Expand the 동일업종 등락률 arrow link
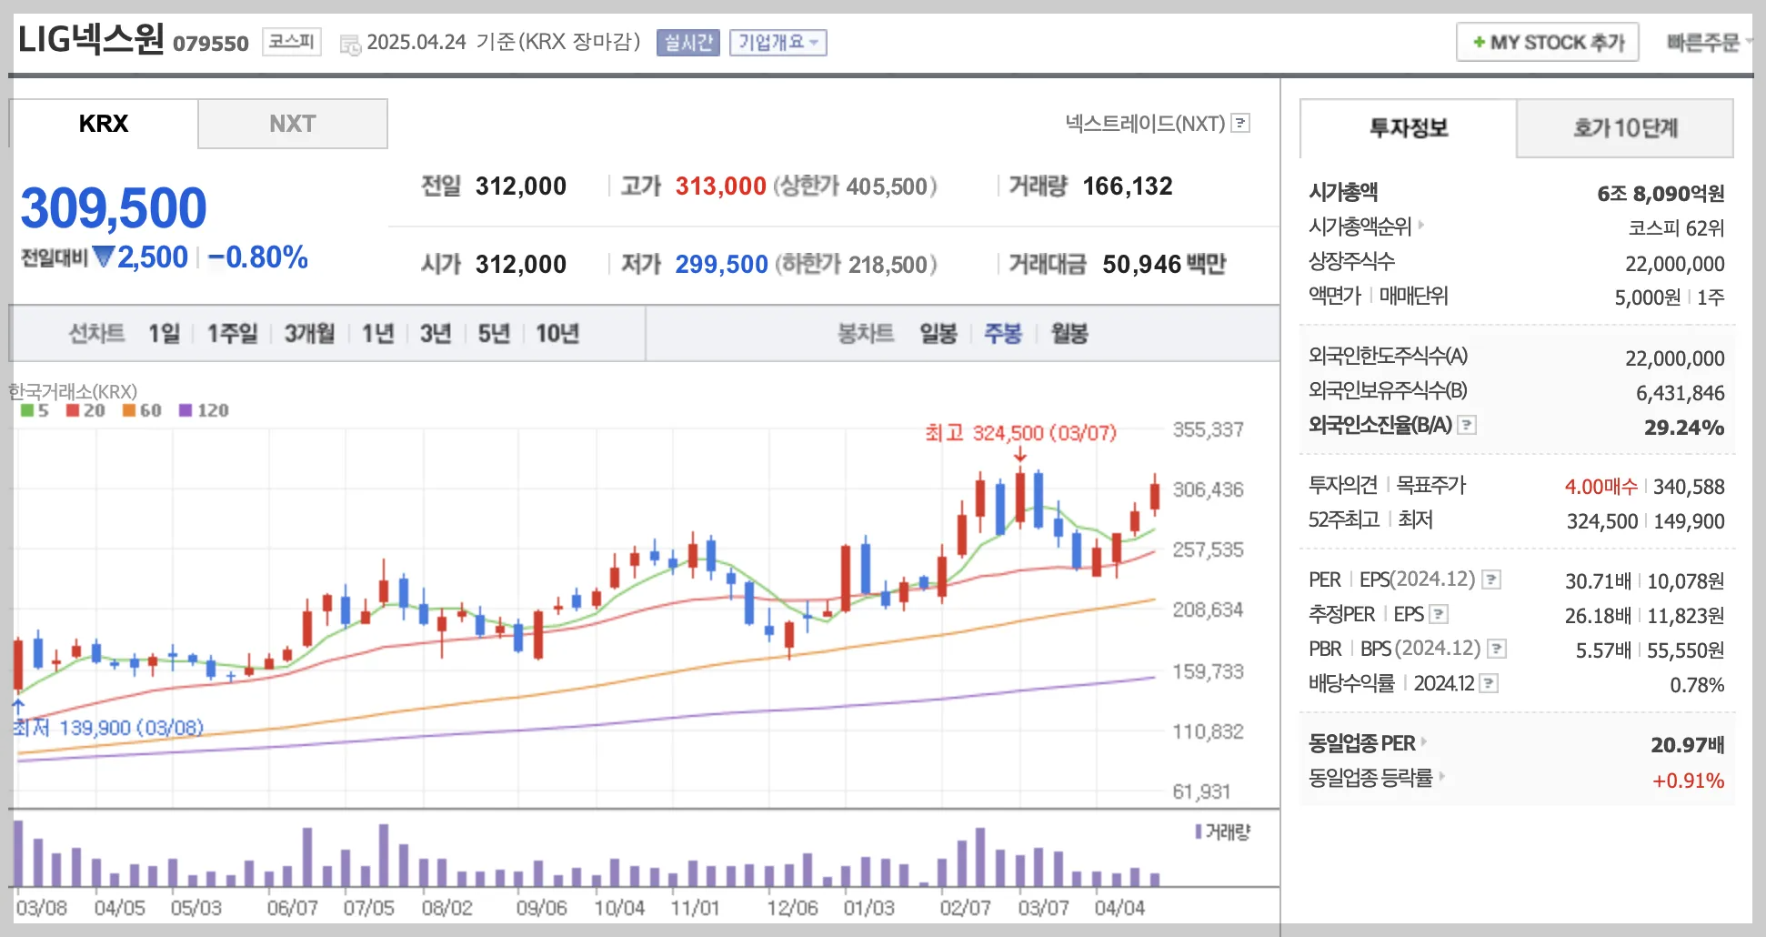Viewport: 1766px width, 937px height. coord(1442,777)
